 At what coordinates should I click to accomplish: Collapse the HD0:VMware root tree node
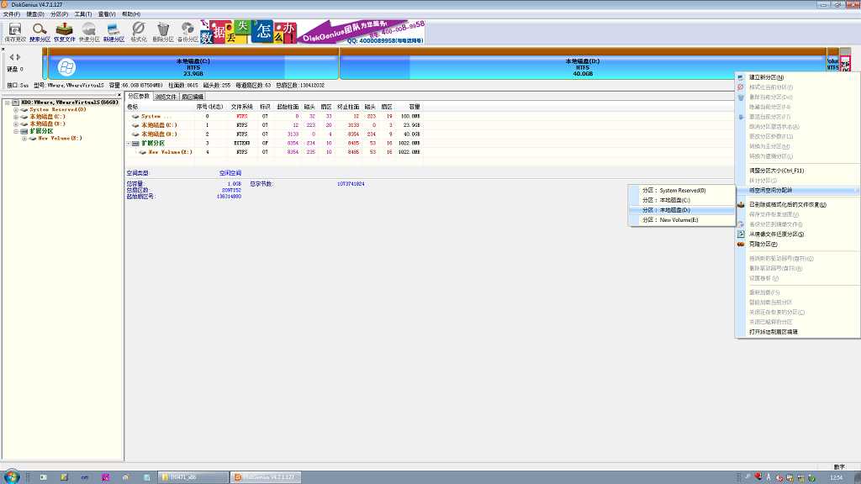[7, 102]
